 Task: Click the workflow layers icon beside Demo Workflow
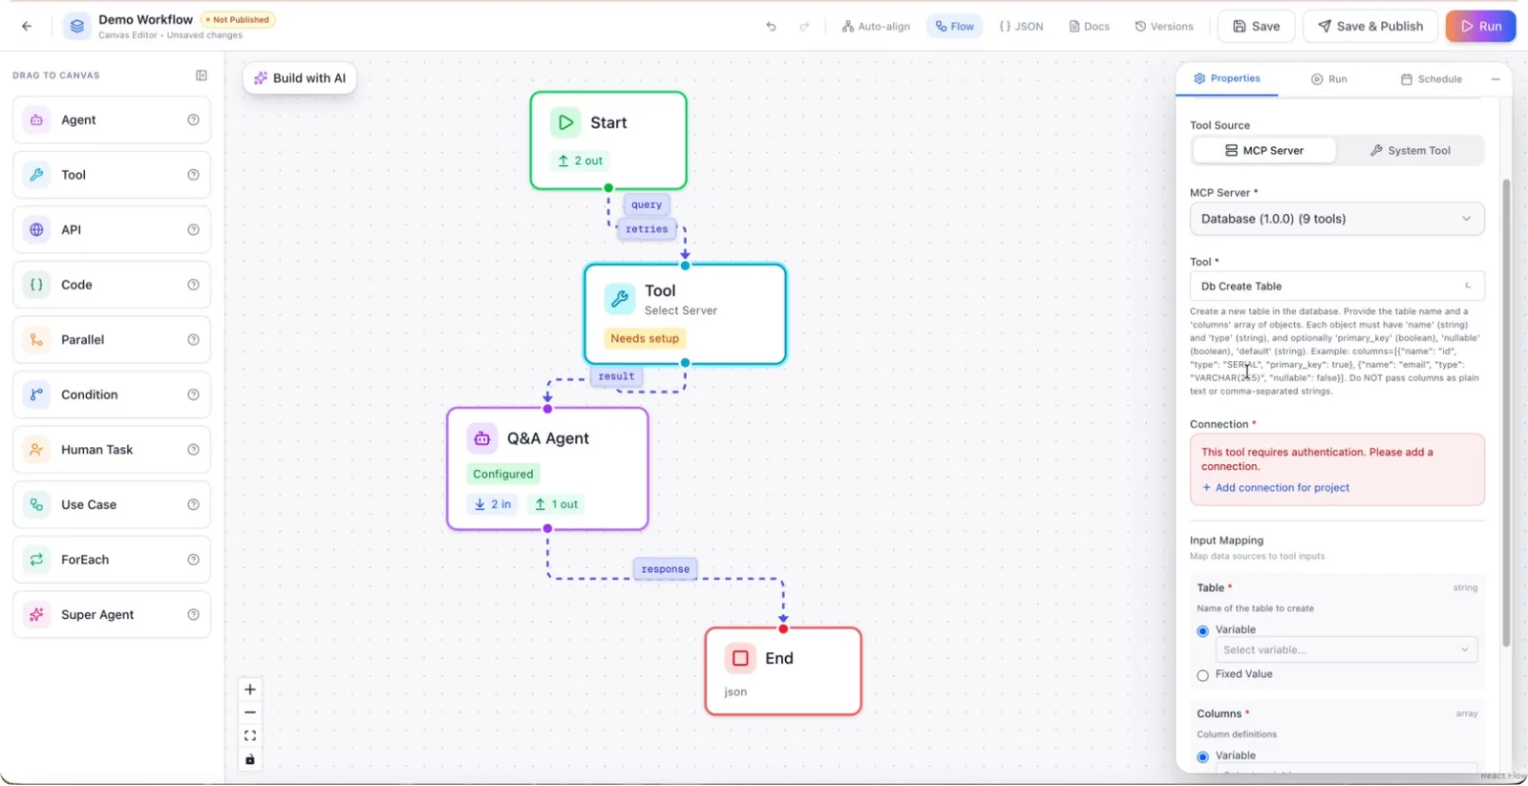[x=77, y=27]
